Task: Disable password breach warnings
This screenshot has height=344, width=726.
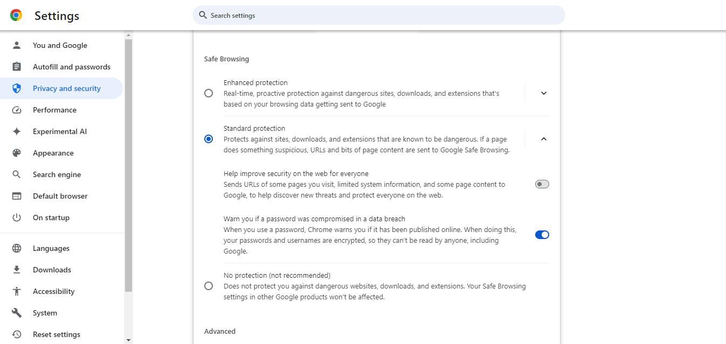Action: pyautogui.click(x=542, y=235)
